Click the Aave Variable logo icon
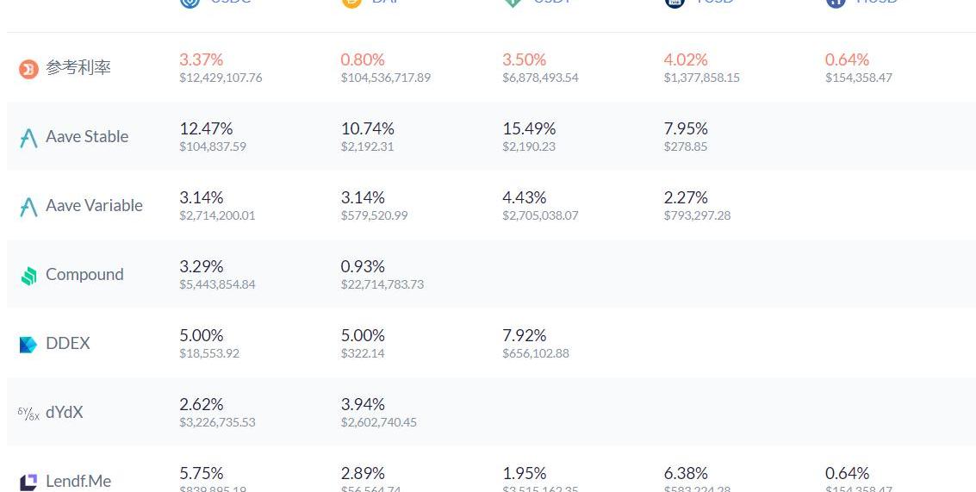 [x=28, y=207]
